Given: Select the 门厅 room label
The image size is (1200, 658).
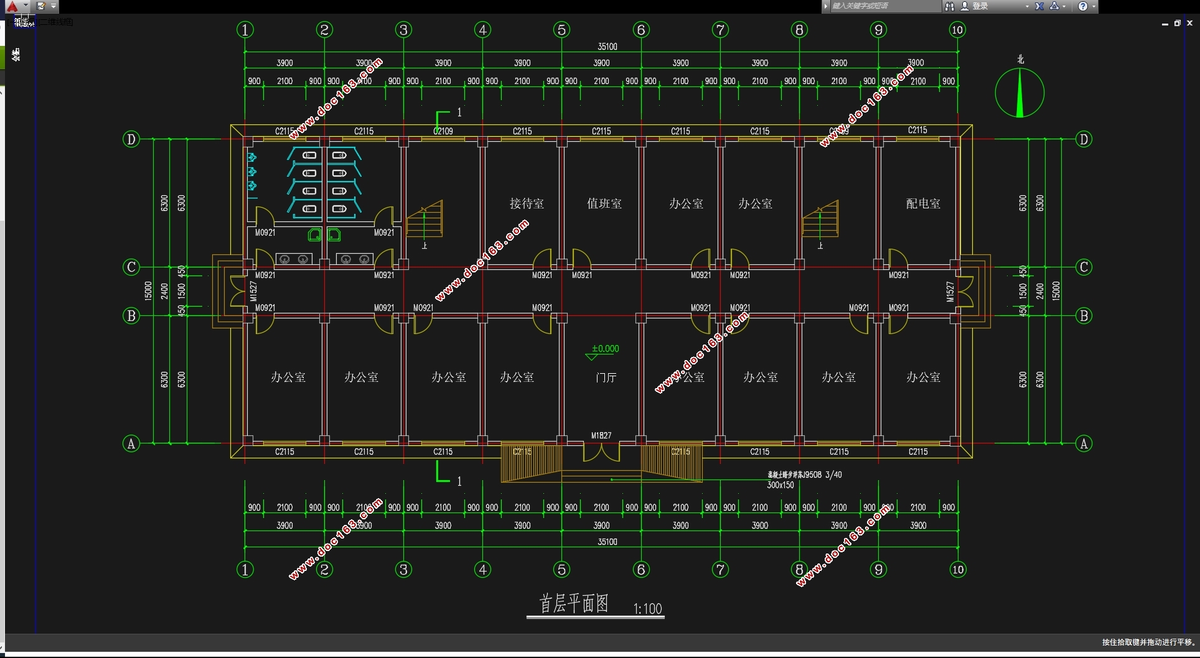Looking at the screenshot, I should click(606, 378).
